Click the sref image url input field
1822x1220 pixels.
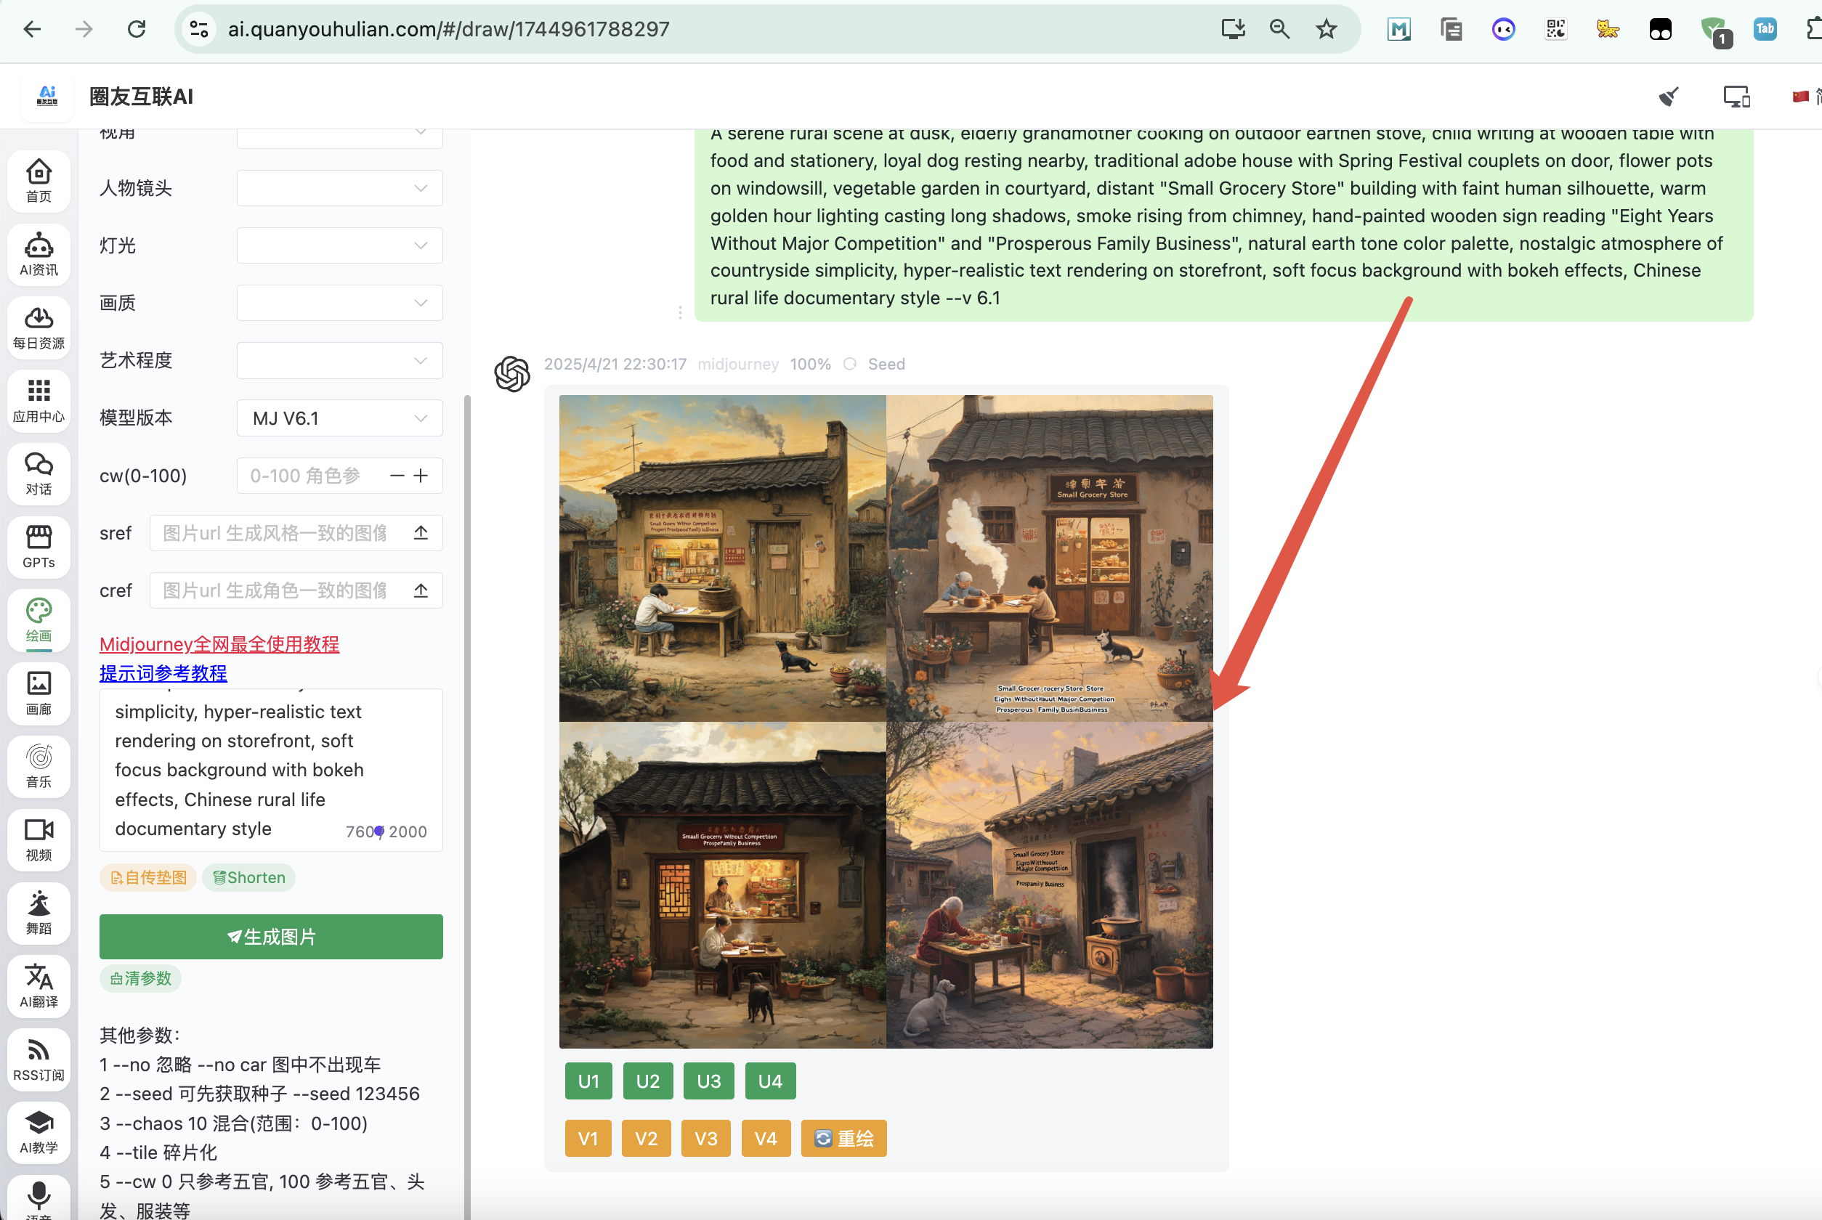pyautogui.click(x=276, y=533)
